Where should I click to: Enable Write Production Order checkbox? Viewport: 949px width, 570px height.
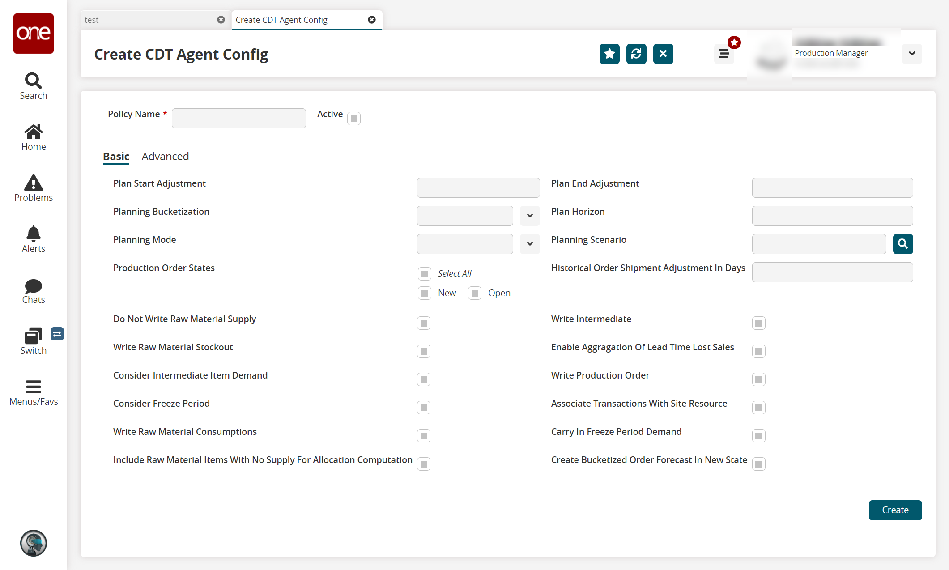point(758,379)
